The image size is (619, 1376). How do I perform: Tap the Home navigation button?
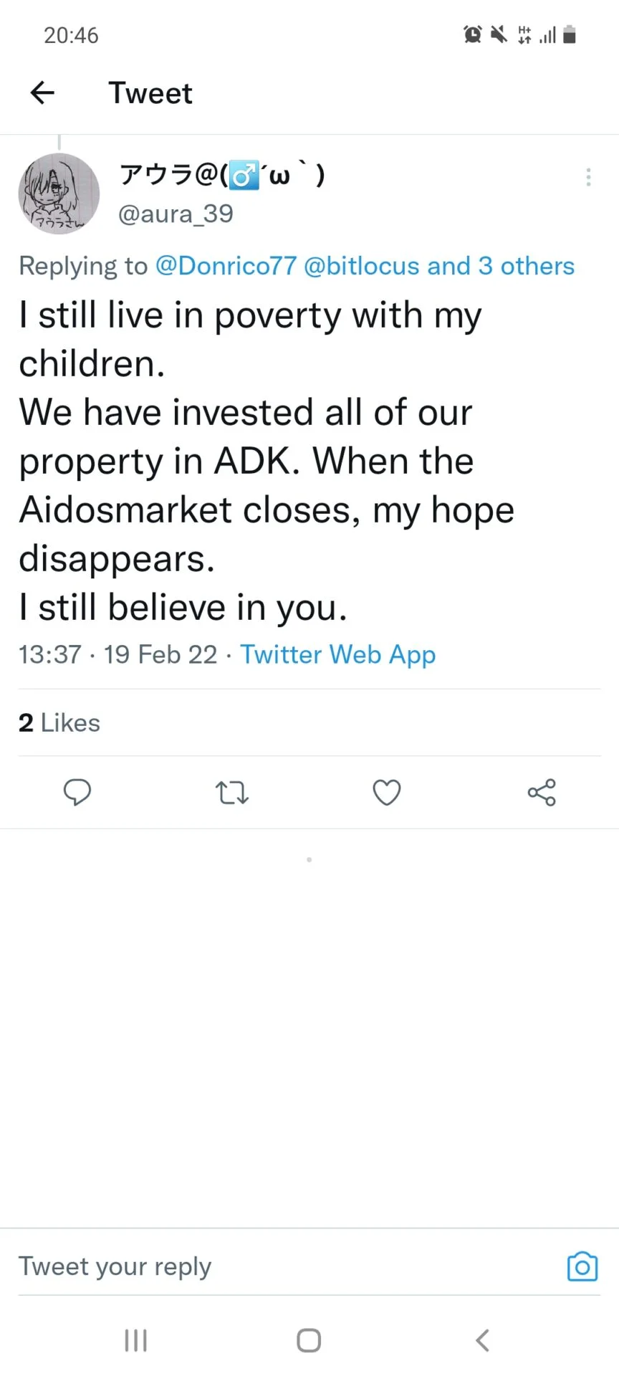[x=309, y=1340]
